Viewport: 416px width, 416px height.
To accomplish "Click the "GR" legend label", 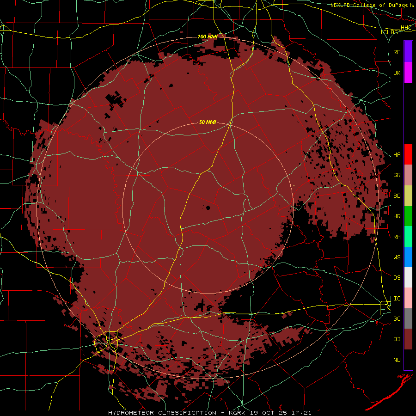I will tap(397, 175).
